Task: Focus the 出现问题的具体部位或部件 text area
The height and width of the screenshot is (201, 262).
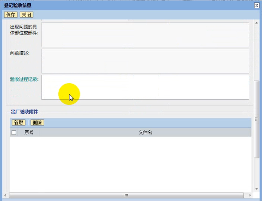Action: click(x=145, y=35)
